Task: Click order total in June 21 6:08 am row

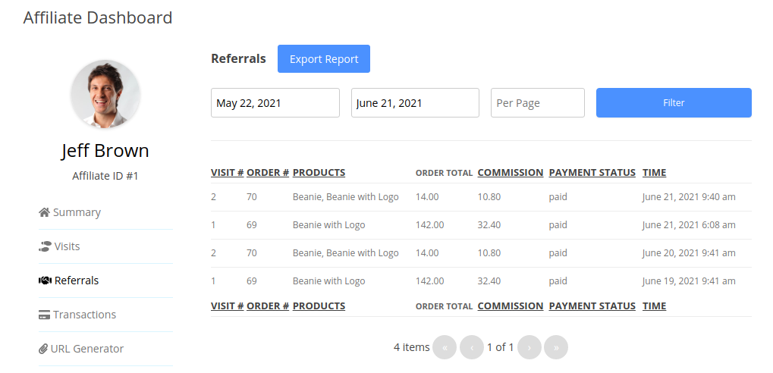Action: pyautogui.click(x=430, y=225)
